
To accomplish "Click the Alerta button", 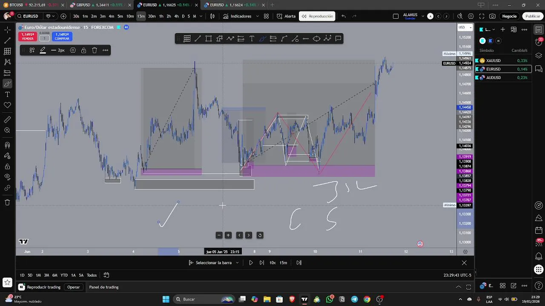I will coord(286,16).
